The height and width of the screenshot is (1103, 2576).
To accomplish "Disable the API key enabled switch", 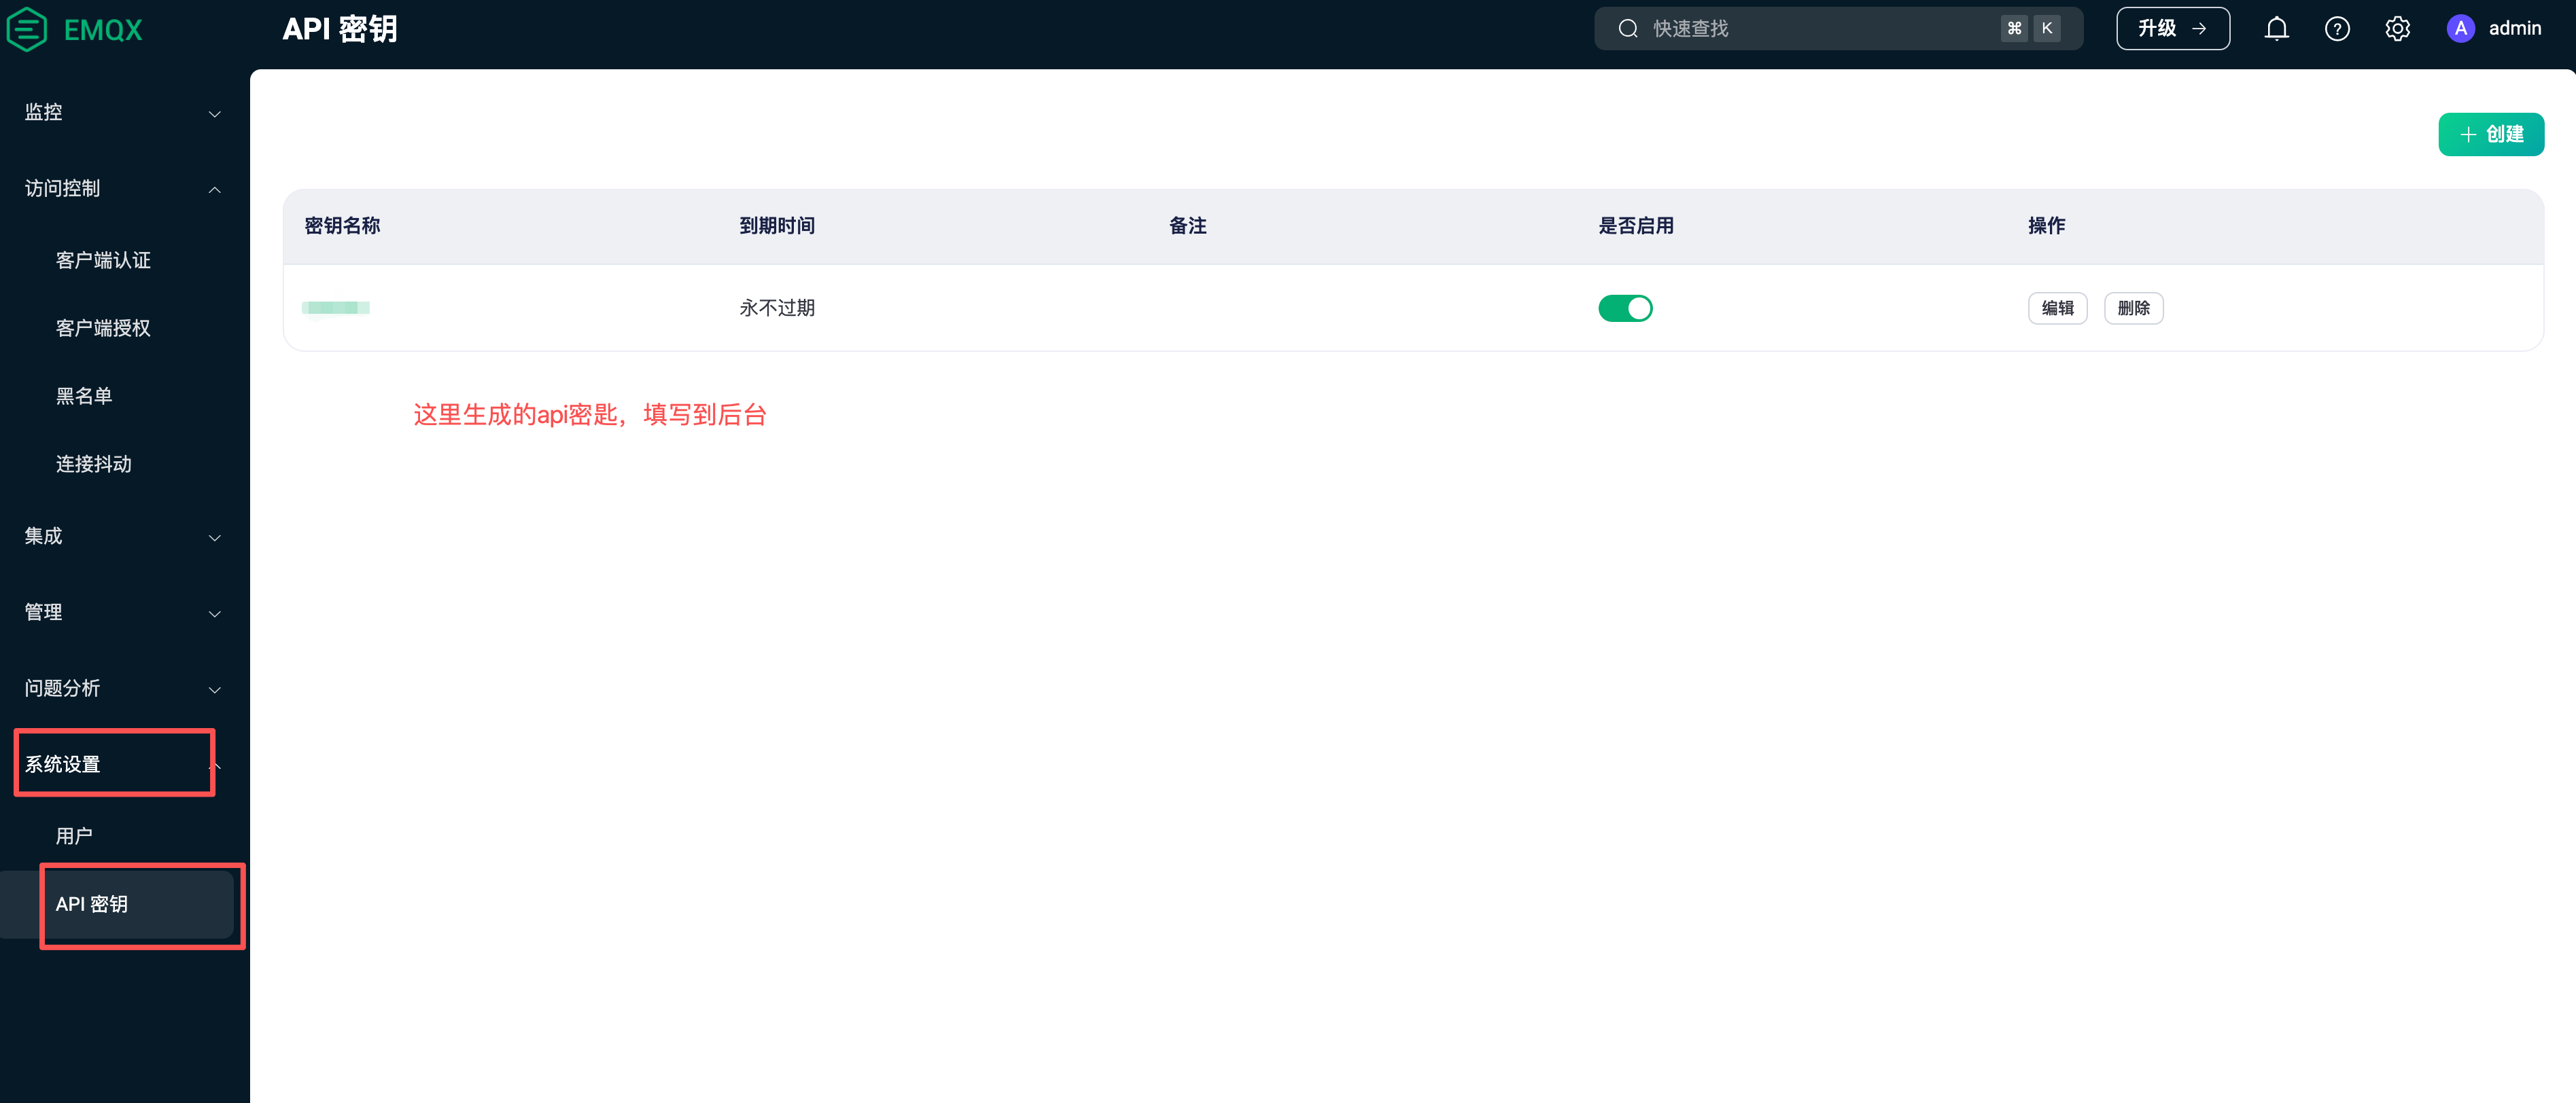I will click(1625, 309).
